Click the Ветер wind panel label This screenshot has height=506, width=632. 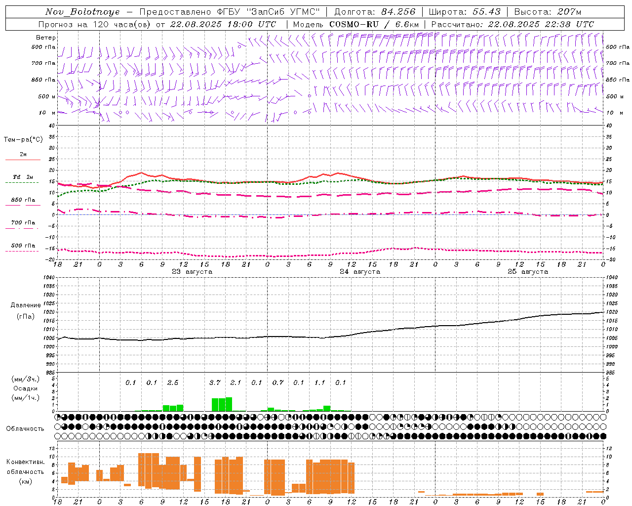(46, 38)
